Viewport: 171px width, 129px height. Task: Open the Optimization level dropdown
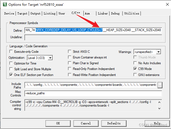(50, 58)
